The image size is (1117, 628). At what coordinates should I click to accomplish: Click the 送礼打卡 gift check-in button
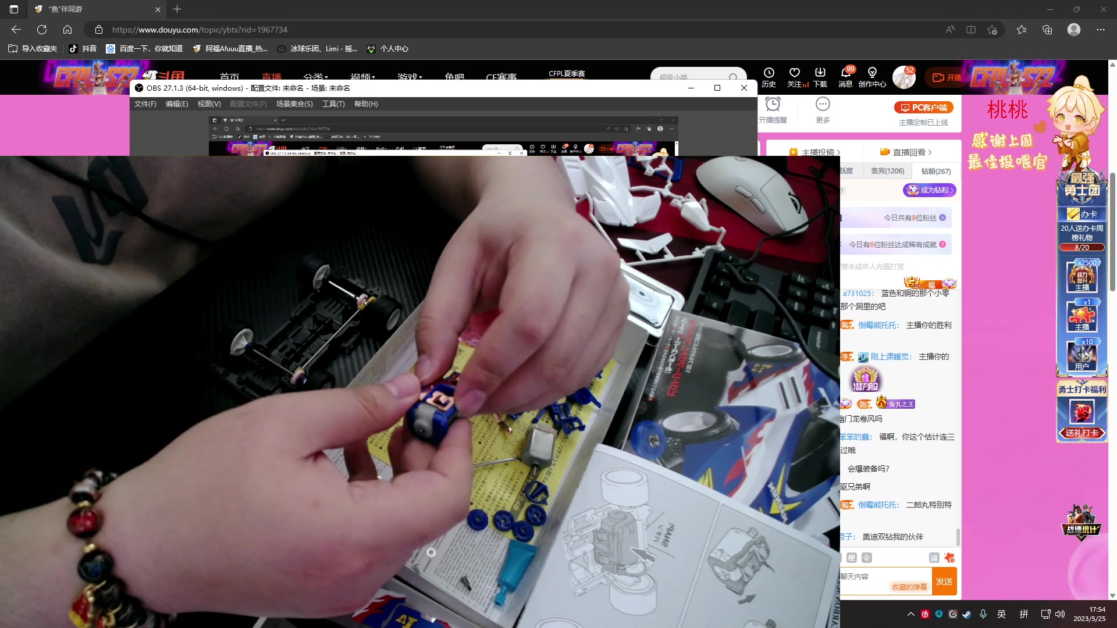(1082, 433)
